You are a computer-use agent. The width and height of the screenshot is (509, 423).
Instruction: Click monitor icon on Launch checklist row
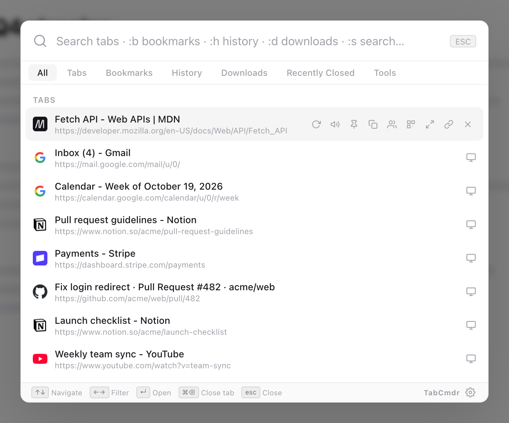[471, 325]
